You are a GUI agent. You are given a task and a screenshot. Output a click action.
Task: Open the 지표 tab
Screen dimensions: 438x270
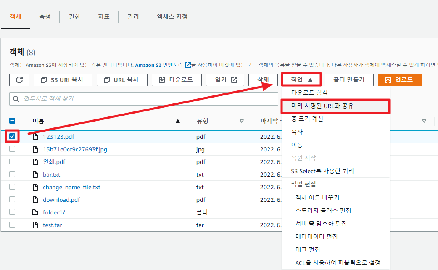click(104, 16)
